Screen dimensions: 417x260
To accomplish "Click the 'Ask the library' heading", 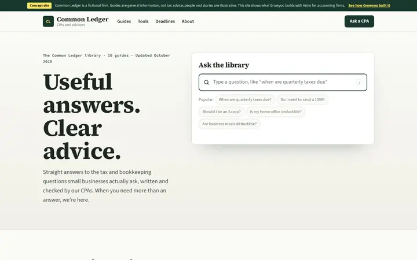I will 224,65.
